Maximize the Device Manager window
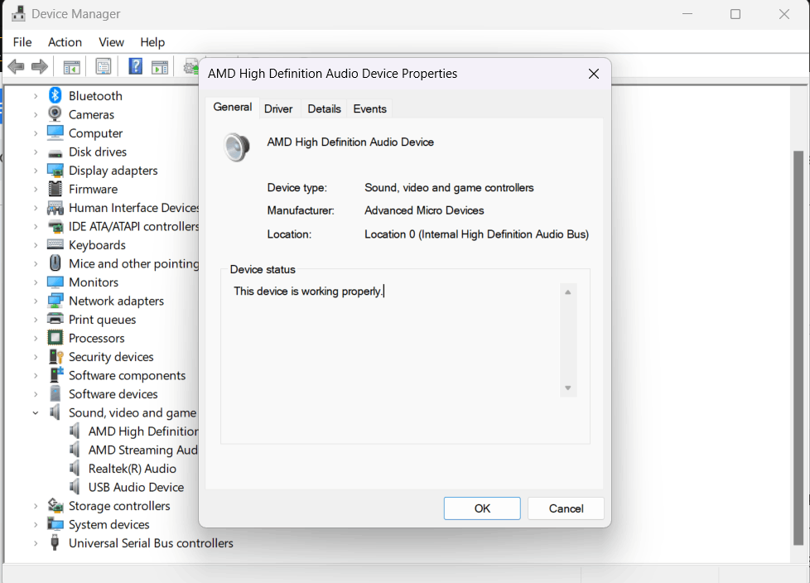The width and height of the screenshot is (810, 583). click(735, 14)
